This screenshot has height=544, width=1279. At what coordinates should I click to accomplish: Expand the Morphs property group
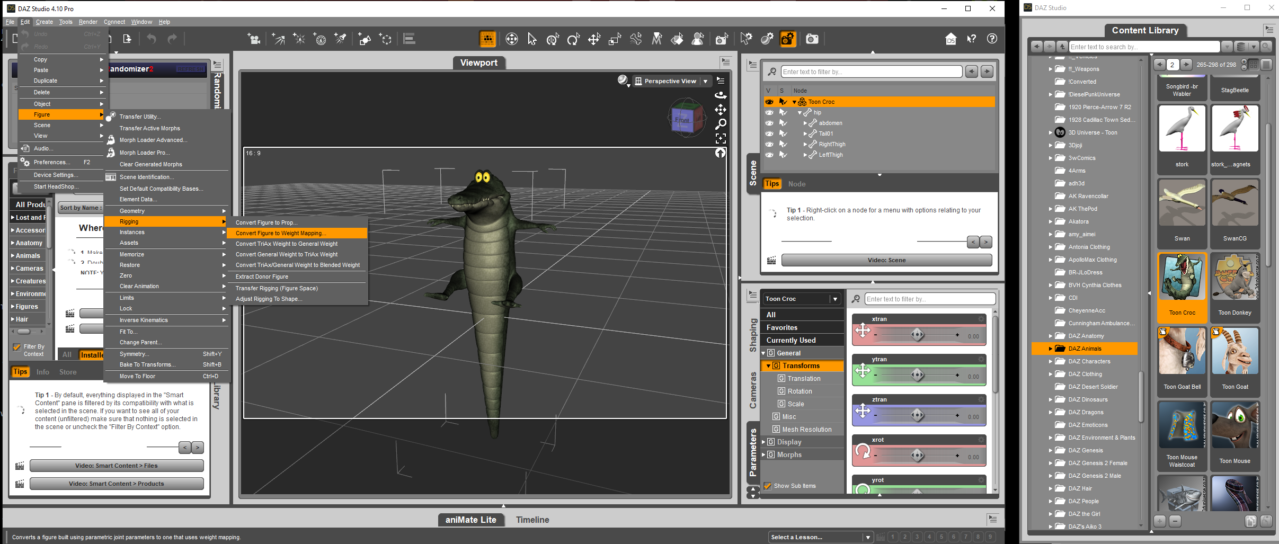[763, 454]
